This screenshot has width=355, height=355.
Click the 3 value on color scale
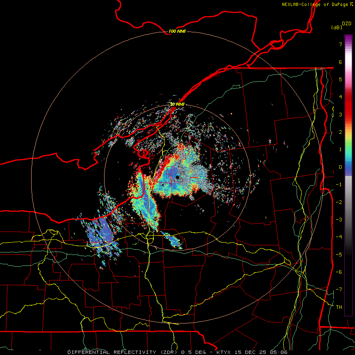(340, 114)
